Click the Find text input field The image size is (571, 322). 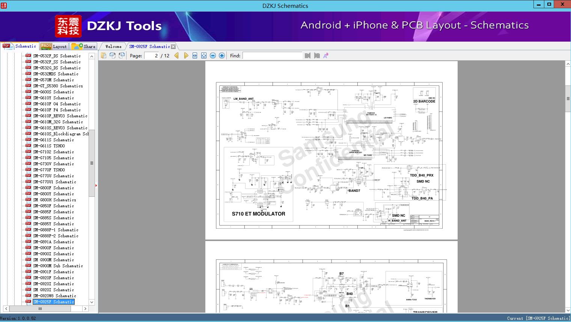(x=272, y=55)
